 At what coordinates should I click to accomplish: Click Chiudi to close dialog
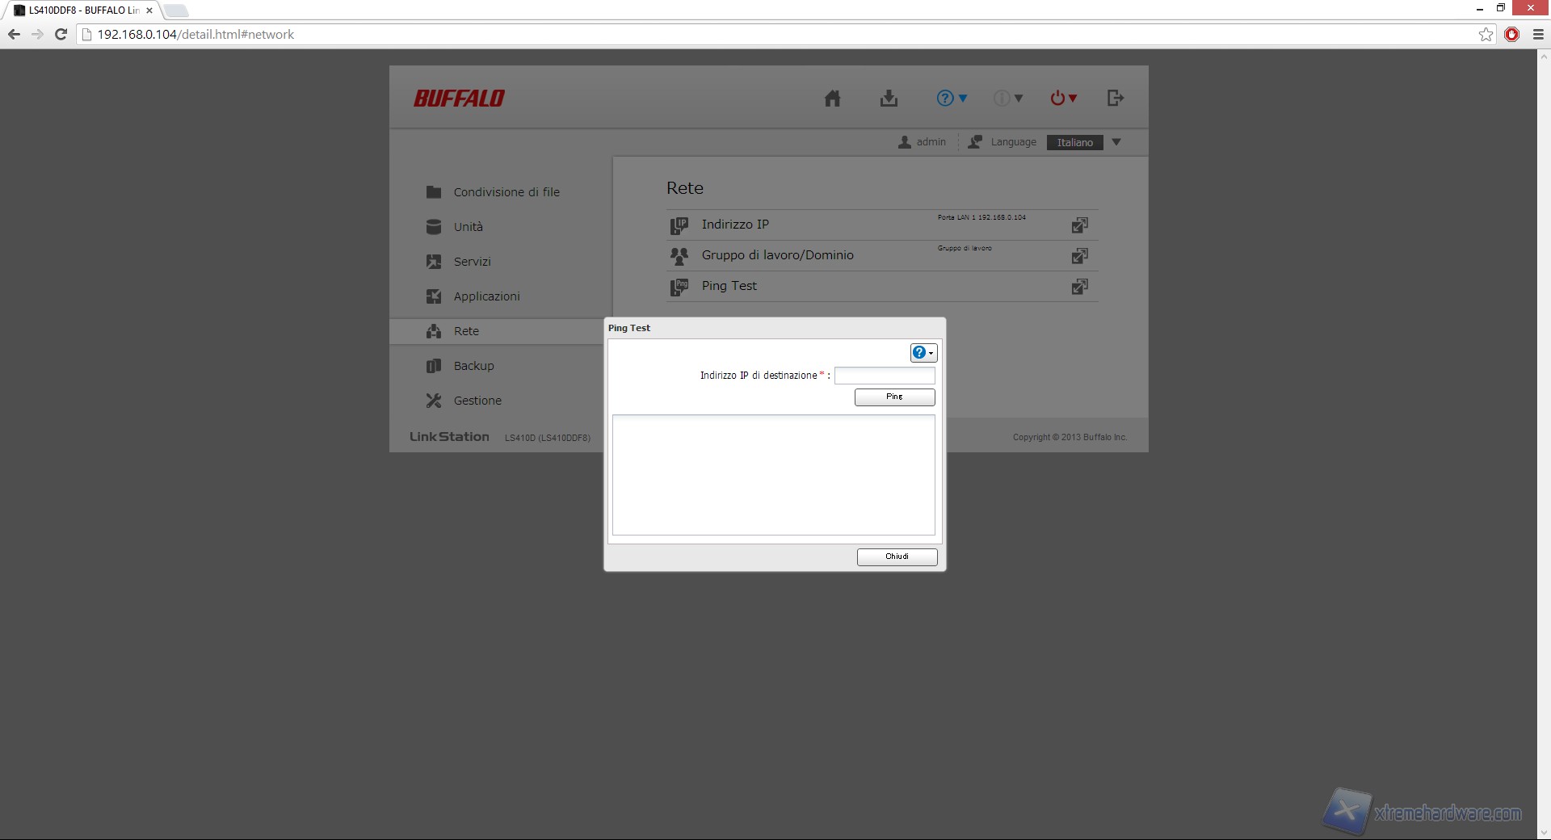tap(897, 556)
